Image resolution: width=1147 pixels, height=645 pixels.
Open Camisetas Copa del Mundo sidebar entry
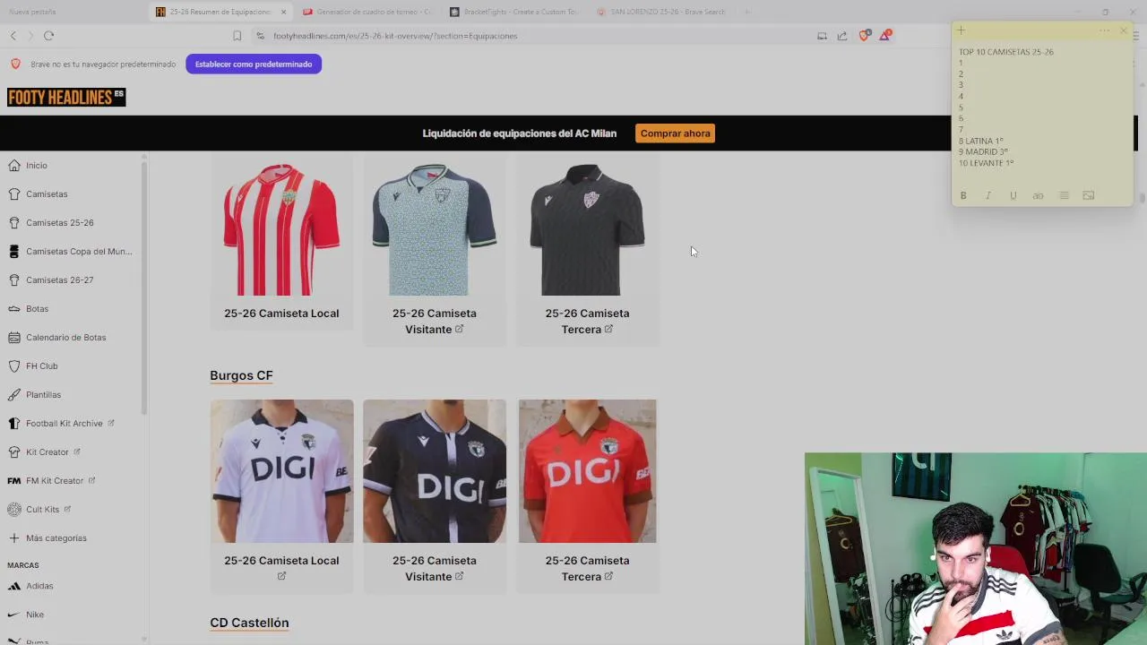[79, 251]
